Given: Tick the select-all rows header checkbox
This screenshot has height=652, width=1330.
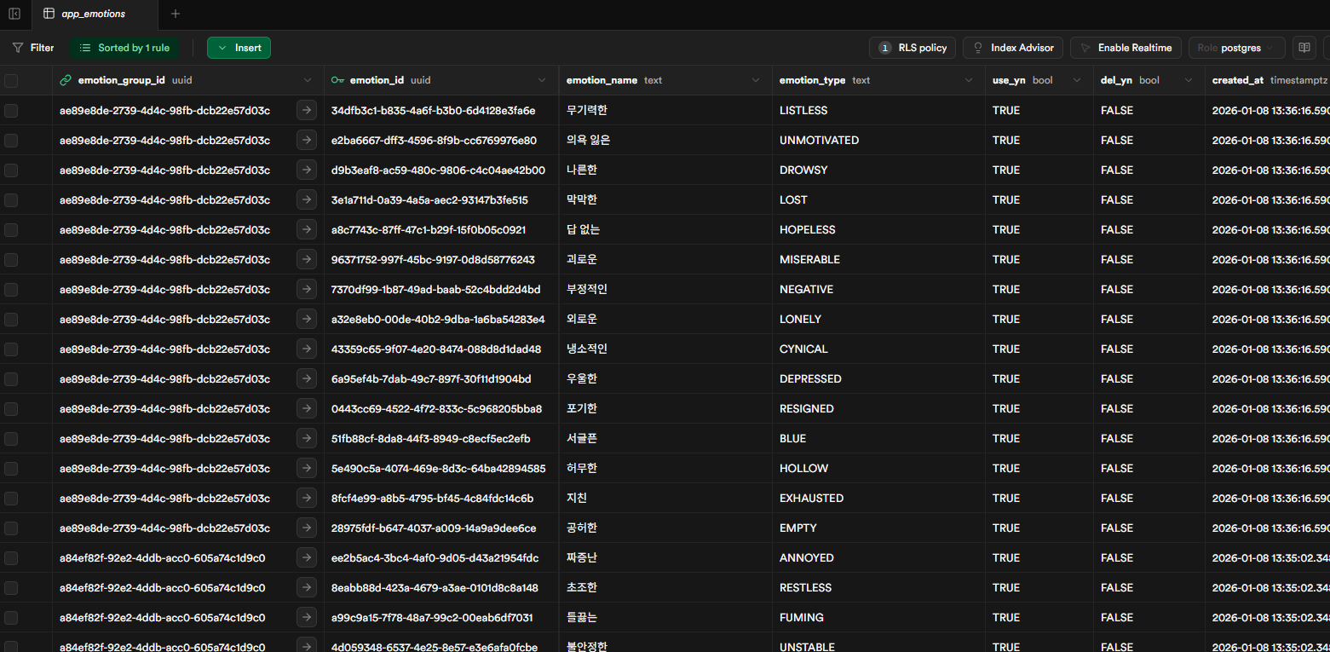Looking at the screenshot, I should pyautogui.click(x=11, y=80).
